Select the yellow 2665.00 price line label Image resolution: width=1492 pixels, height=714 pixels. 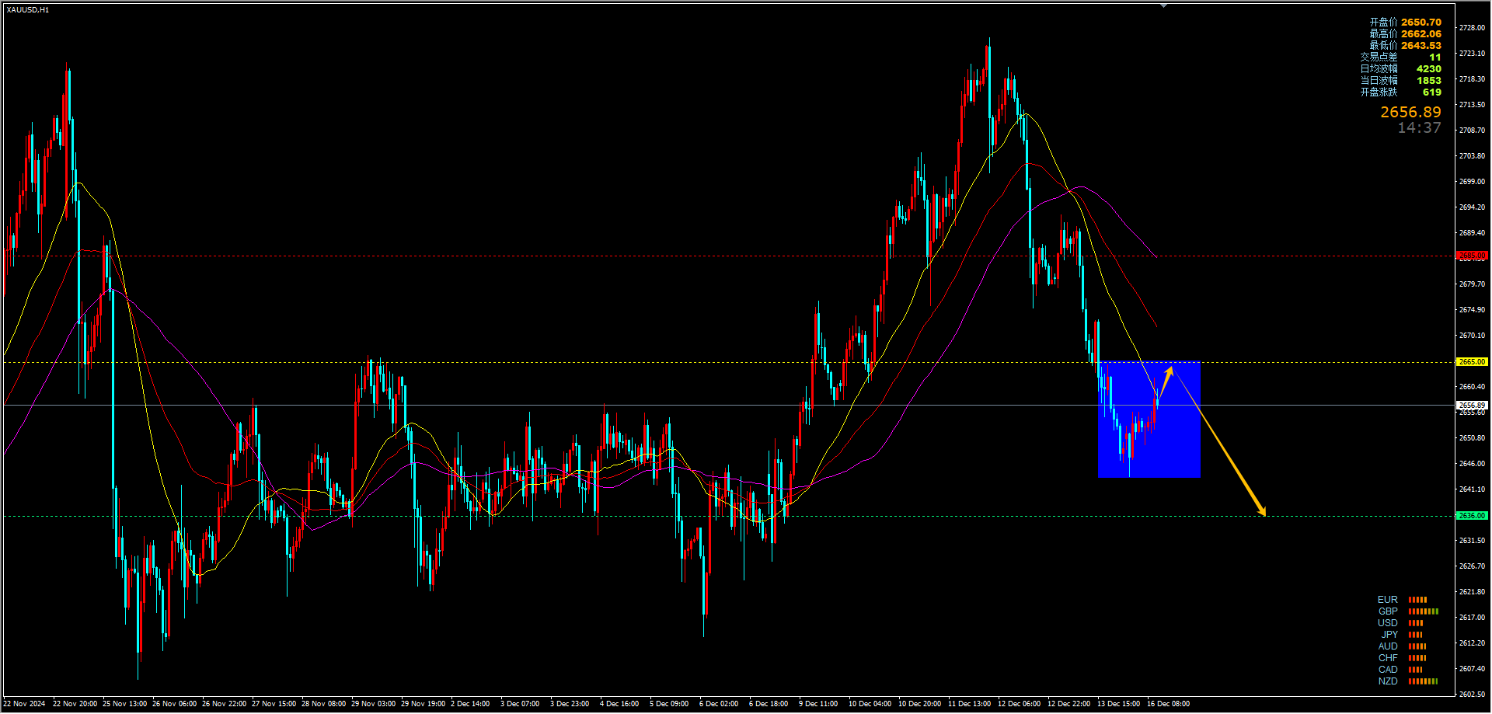(x=1472, y=362)
